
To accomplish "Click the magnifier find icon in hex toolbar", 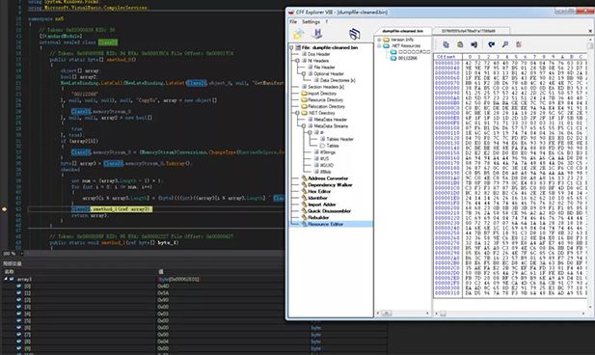I will click(x=505, y=44).
